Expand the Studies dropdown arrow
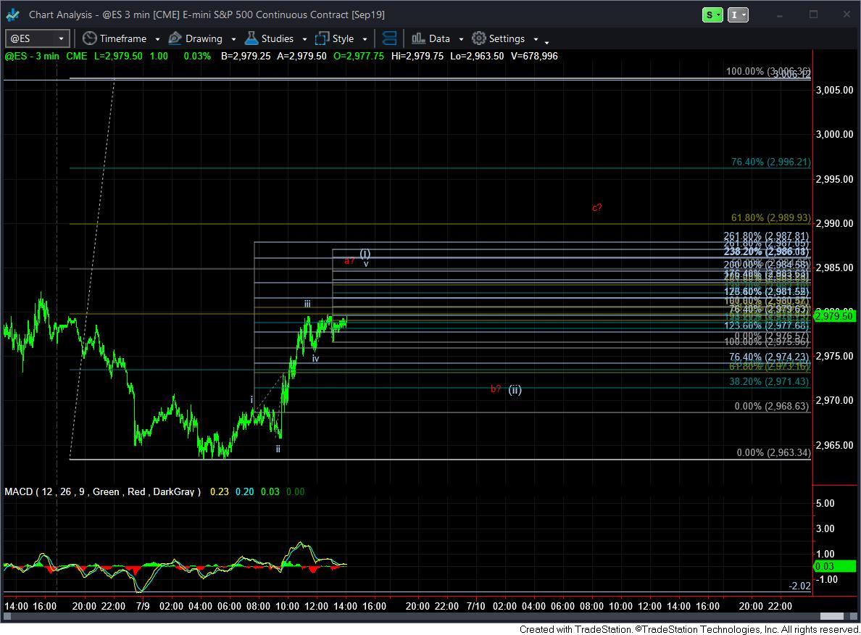Screen dimensions: 861x635 pyautogui.click(x=304, y=40)
